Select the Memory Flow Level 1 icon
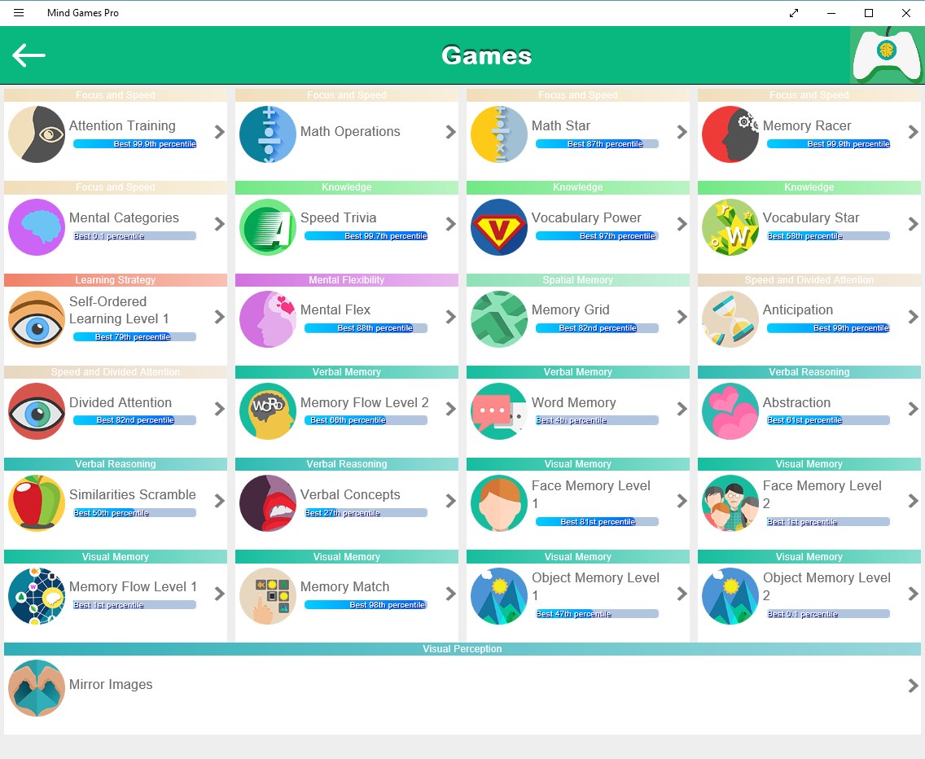 coord(37,595)
